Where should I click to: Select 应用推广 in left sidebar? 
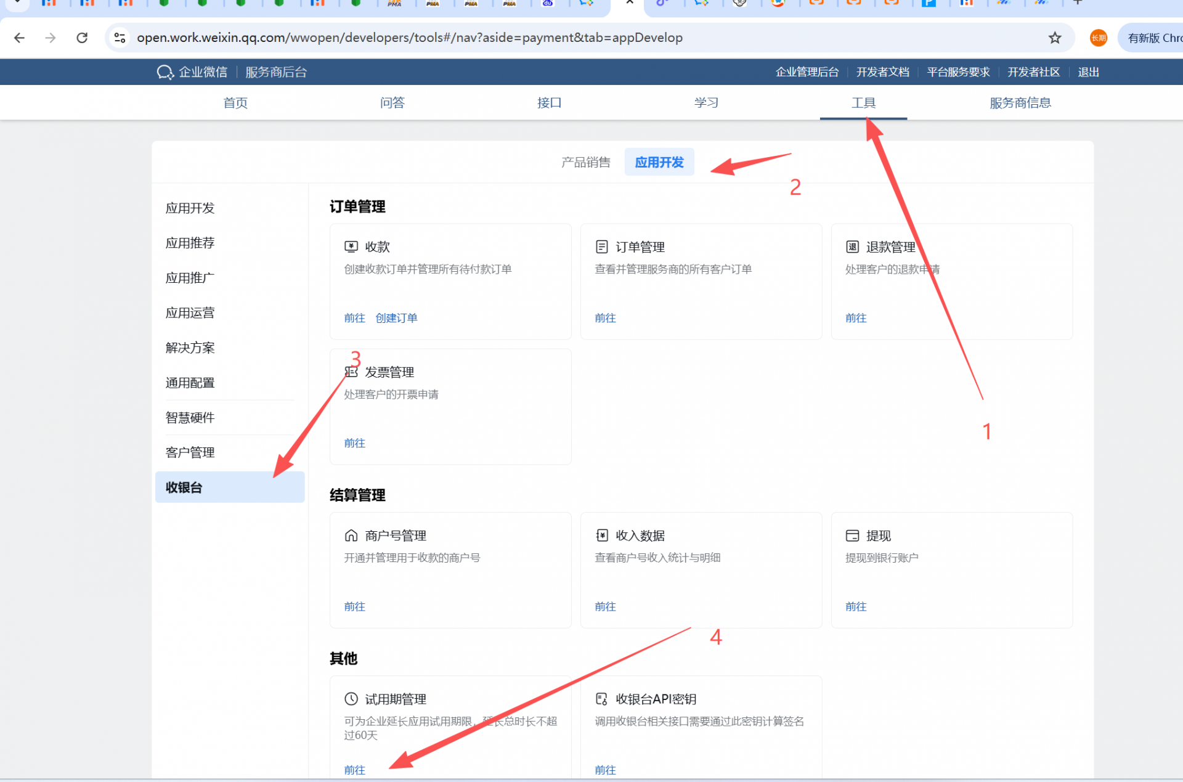pyautogui.click(x=190, y=278)
